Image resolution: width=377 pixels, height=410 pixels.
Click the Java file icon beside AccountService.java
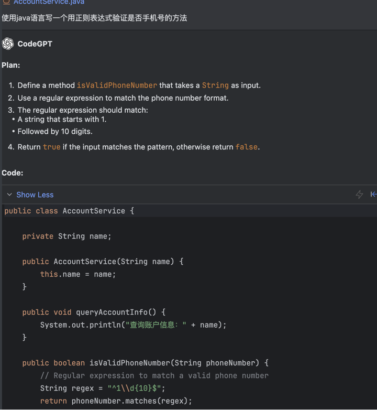6,2
